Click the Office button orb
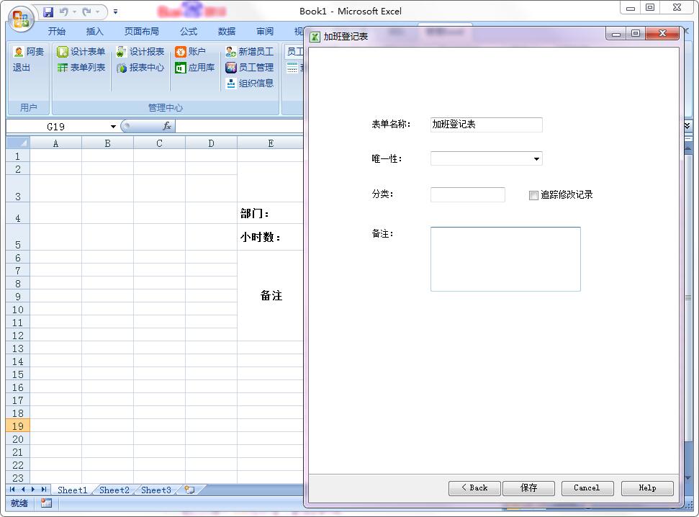Image resolution: width=699 pixels, height=517 pixels. [x=21, y=19]
